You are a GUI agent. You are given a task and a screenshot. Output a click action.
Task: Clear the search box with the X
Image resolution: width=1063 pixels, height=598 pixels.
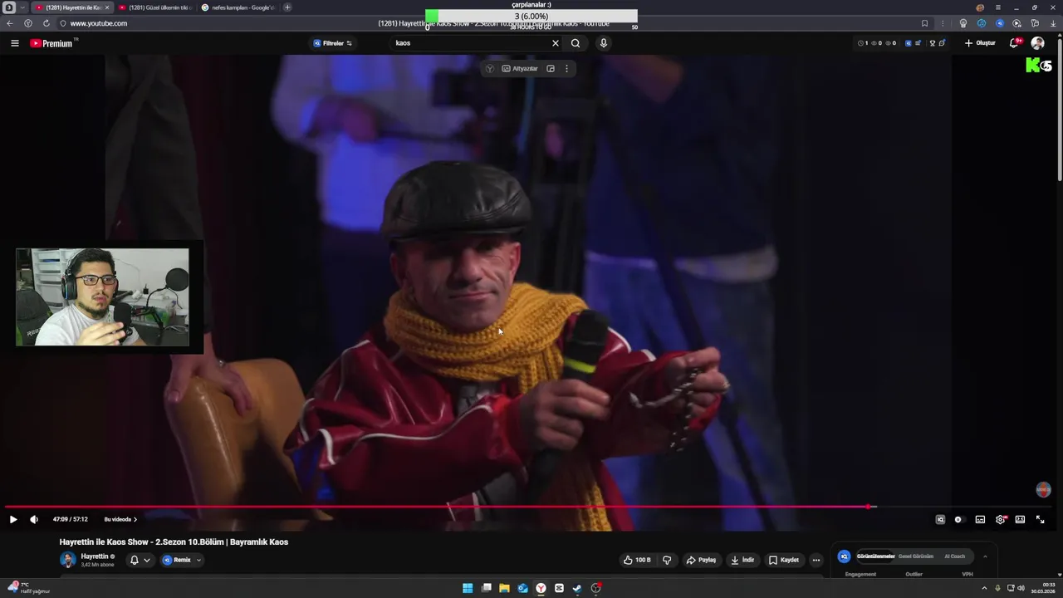556,43
